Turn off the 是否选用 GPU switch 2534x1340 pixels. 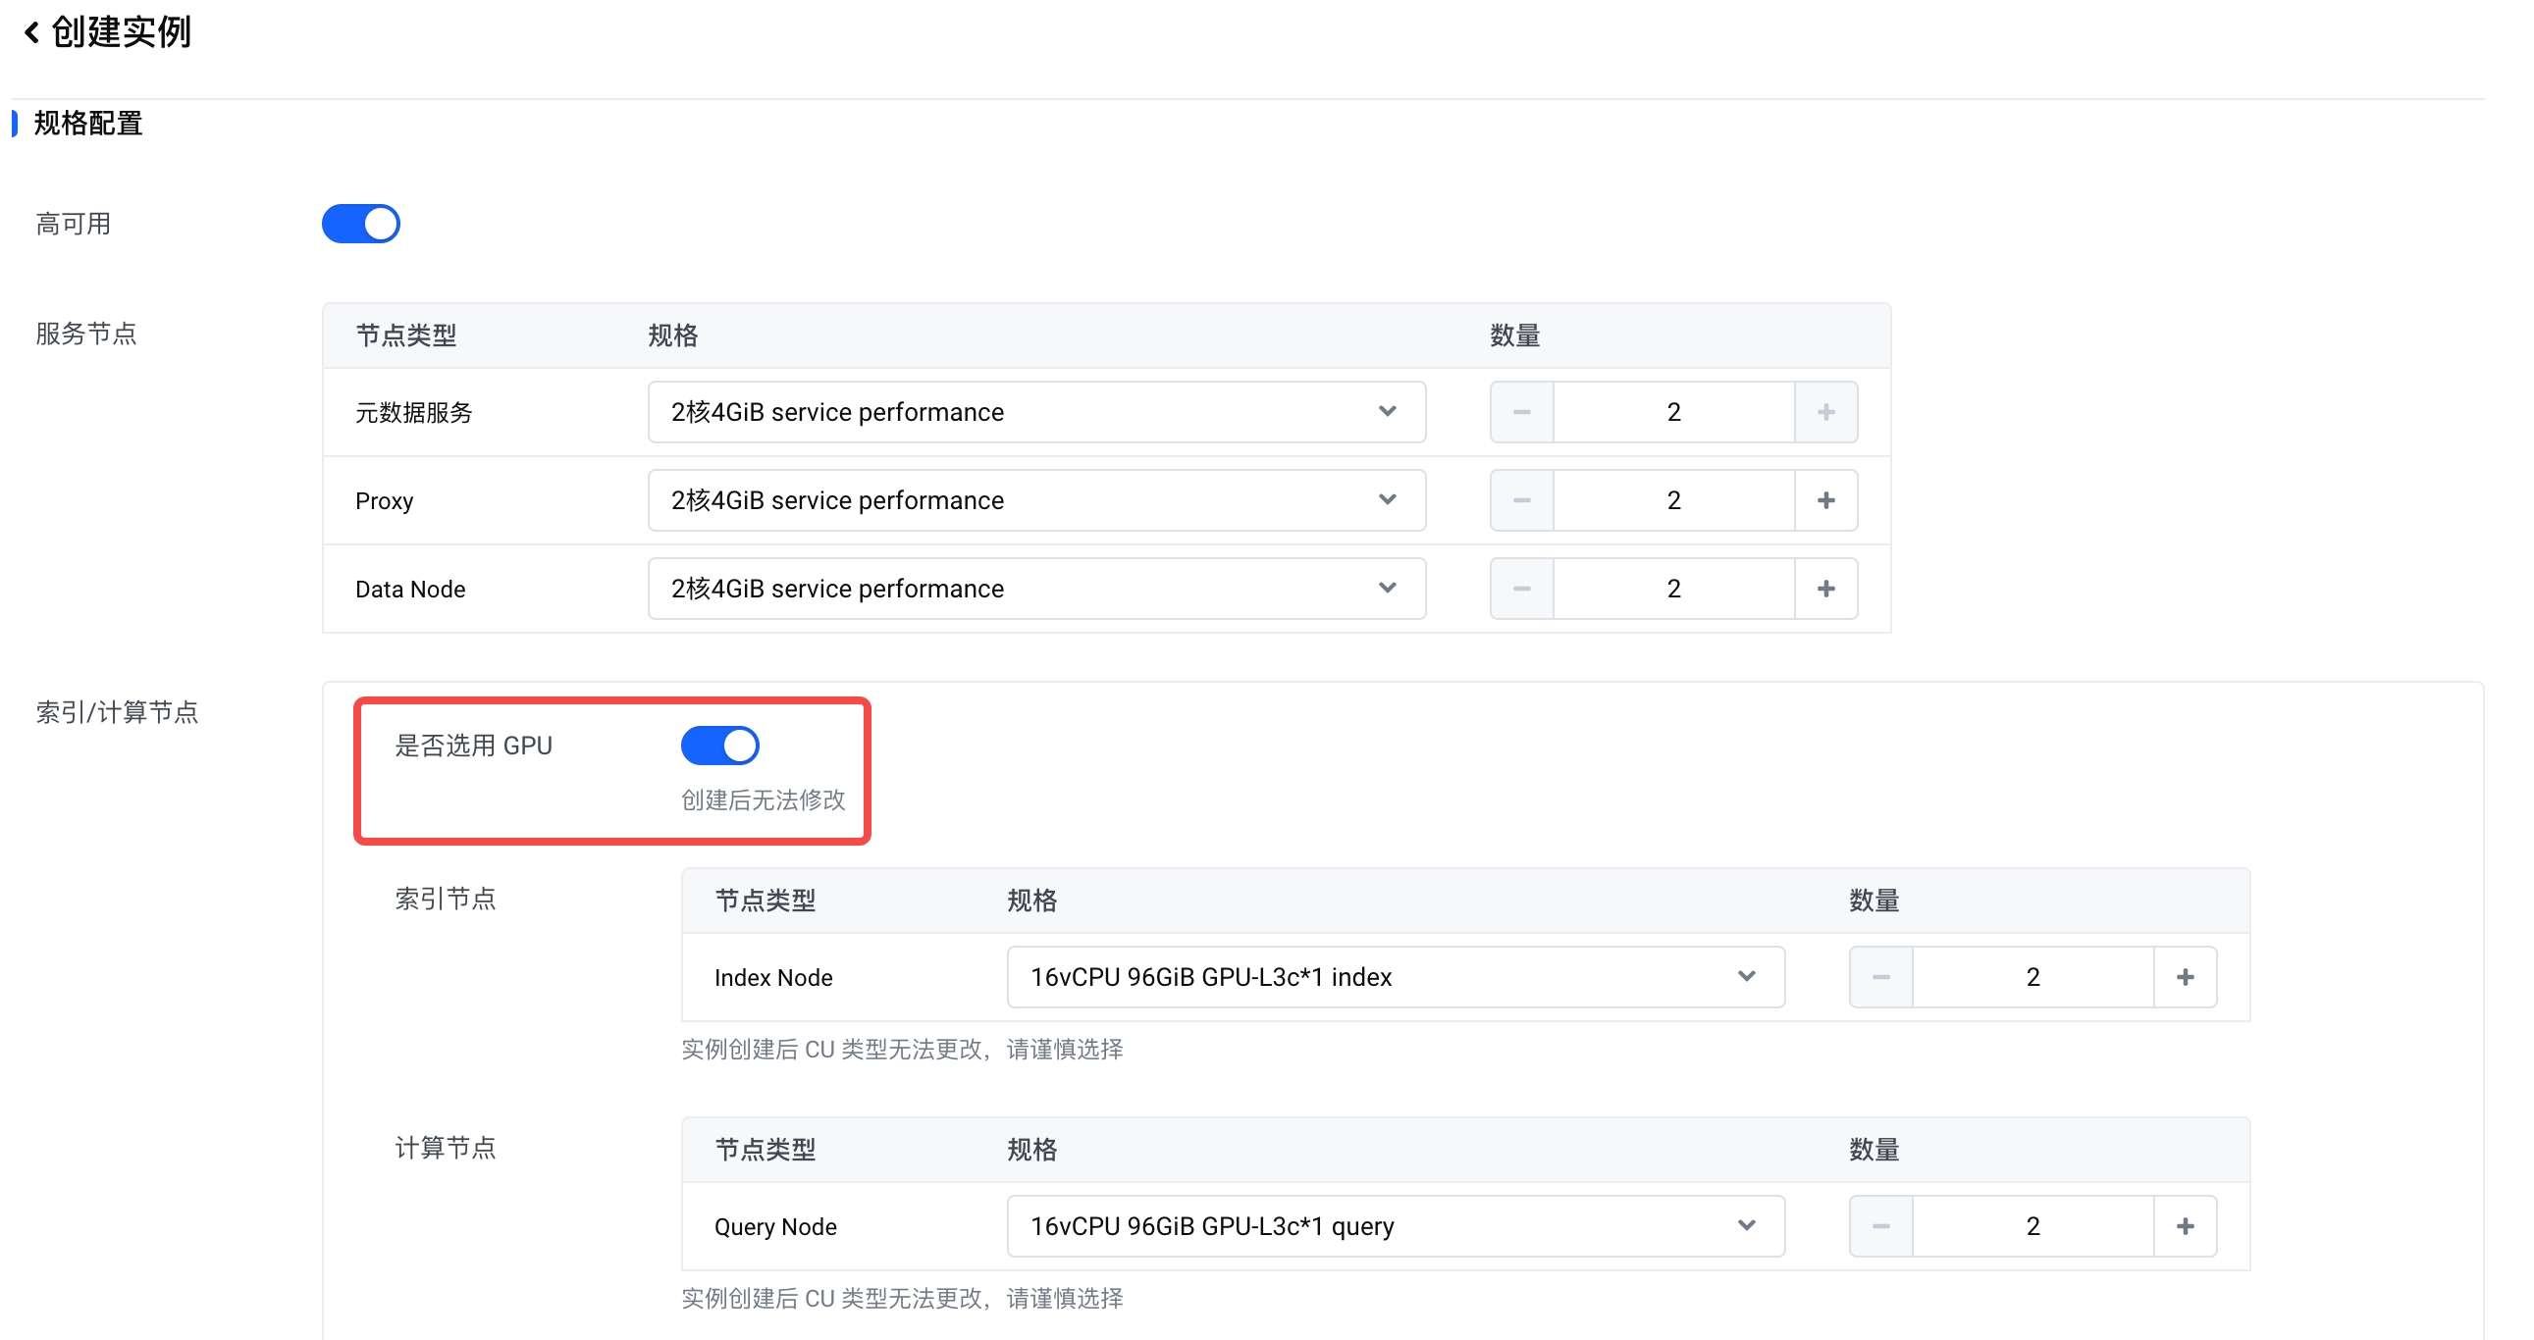point(720,746)
